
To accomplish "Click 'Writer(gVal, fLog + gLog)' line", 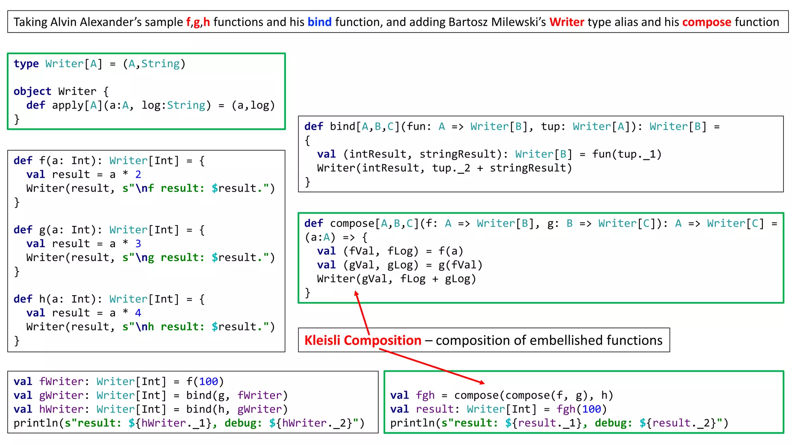I will (x=396, y=279).
